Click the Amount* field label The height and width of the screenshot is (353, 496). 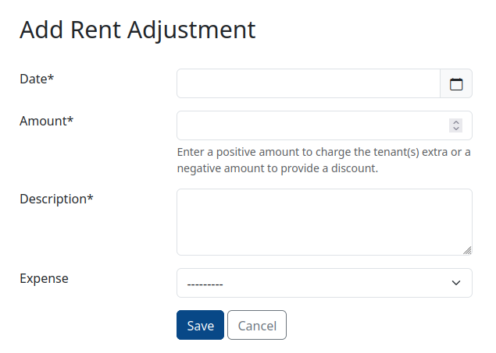47,121
